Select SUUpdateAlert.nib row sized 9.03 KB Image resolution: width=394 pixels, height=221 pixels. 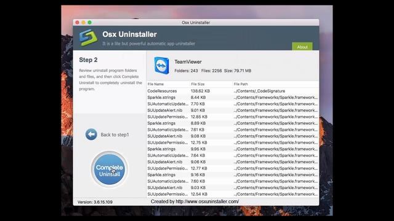tap(233, 188)
